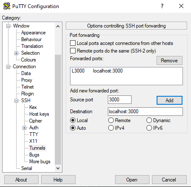Click the Add forwarded port button

169,100
